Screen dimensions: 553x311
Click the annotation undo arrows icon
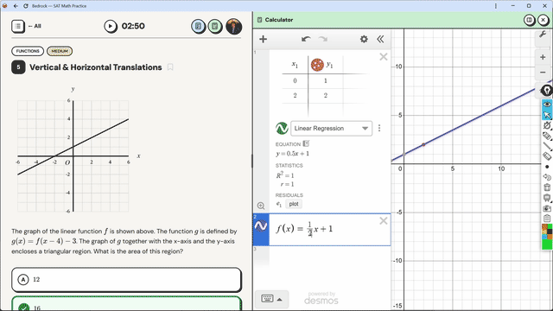547,177
